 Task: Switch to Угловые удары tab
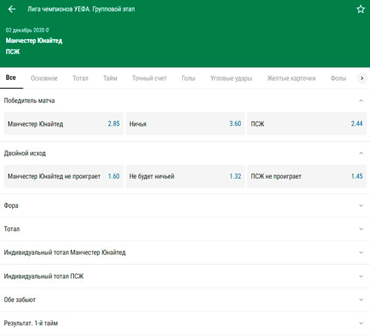click(231, 78)
